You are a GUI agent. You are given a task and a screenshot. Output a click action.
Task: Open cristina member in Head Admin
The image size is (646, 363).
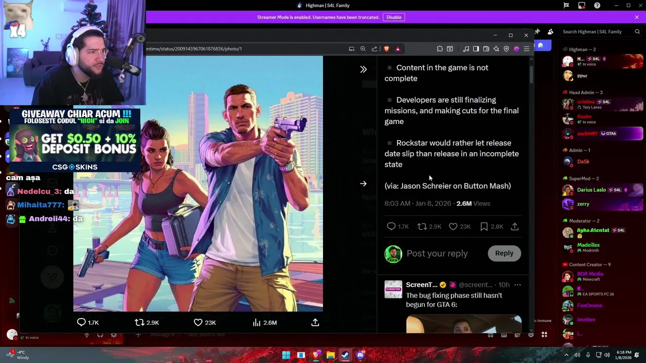[x=603, y=104]
